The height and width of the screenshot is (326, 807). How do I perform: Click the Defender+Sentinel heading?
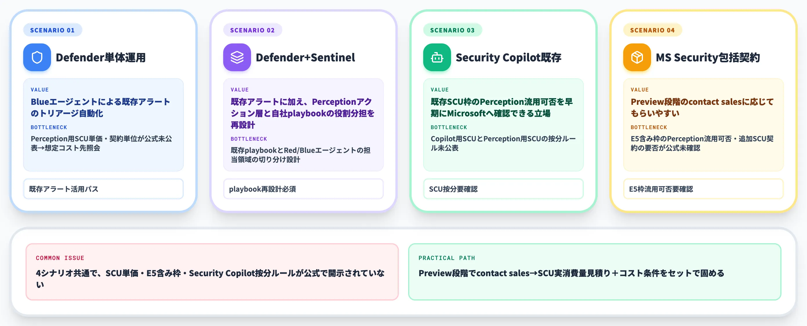[305, 58]
